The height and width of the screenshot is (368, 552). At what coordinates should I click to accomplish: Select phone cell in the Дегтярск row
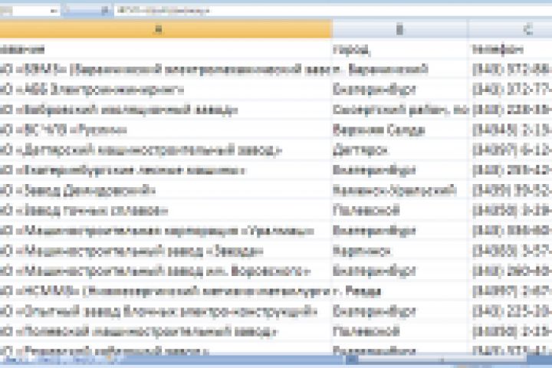click(x=510, y=150)
